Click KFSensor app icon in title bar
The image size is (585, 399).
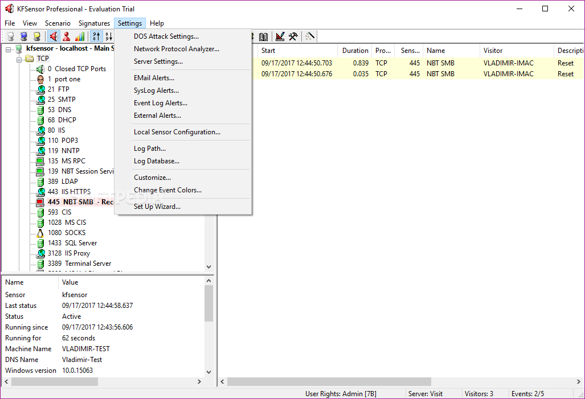pyautogui.click(x=9, y=9)
